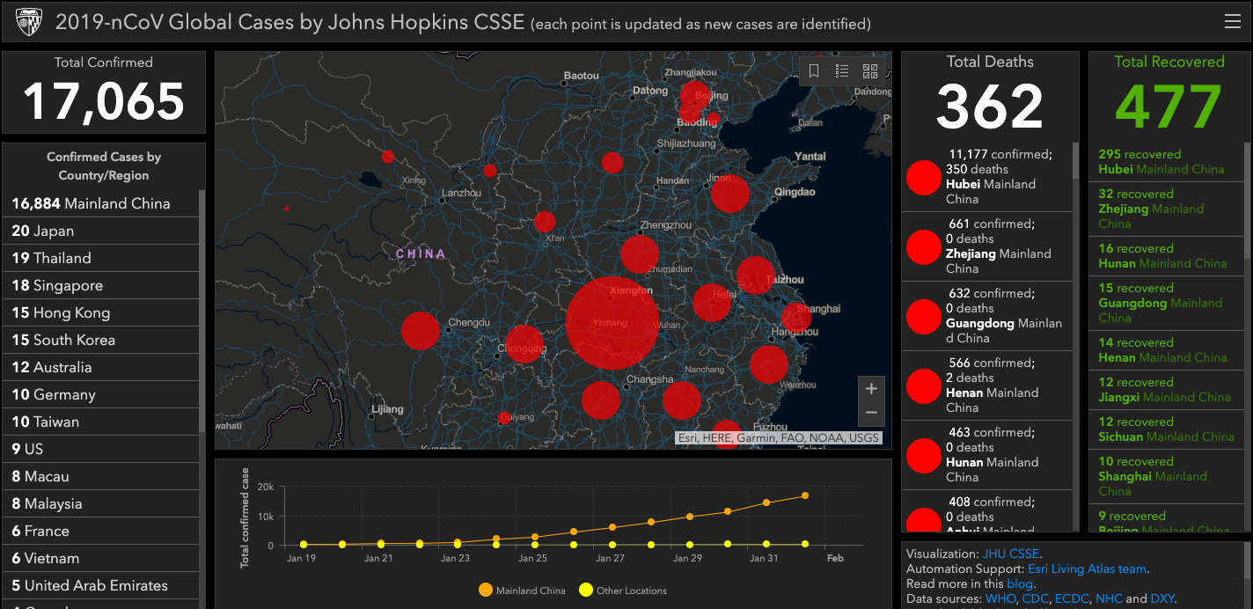This screenshot has height=609, width=1253.
Task: Select 14 recovered Henan entry
Action: click(x=1167, y=350)
